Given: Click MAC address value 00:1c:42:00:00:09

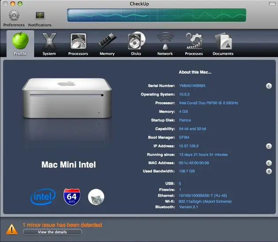Looking at the screenshot, I should pyautogui.click(x=194, y=163).
